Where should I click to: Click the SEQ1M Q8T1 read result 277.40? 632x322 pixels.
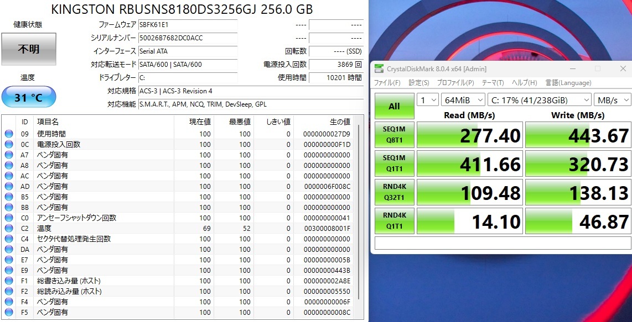click(469, 135)
